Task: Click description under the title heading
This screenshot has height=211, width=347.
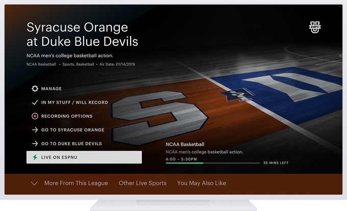Action: (x=70, y=56)
